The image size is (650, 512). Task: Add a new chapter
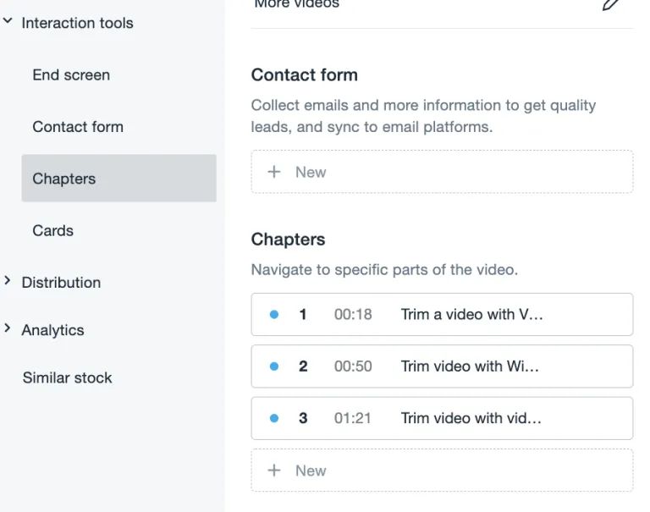[442, 471]
